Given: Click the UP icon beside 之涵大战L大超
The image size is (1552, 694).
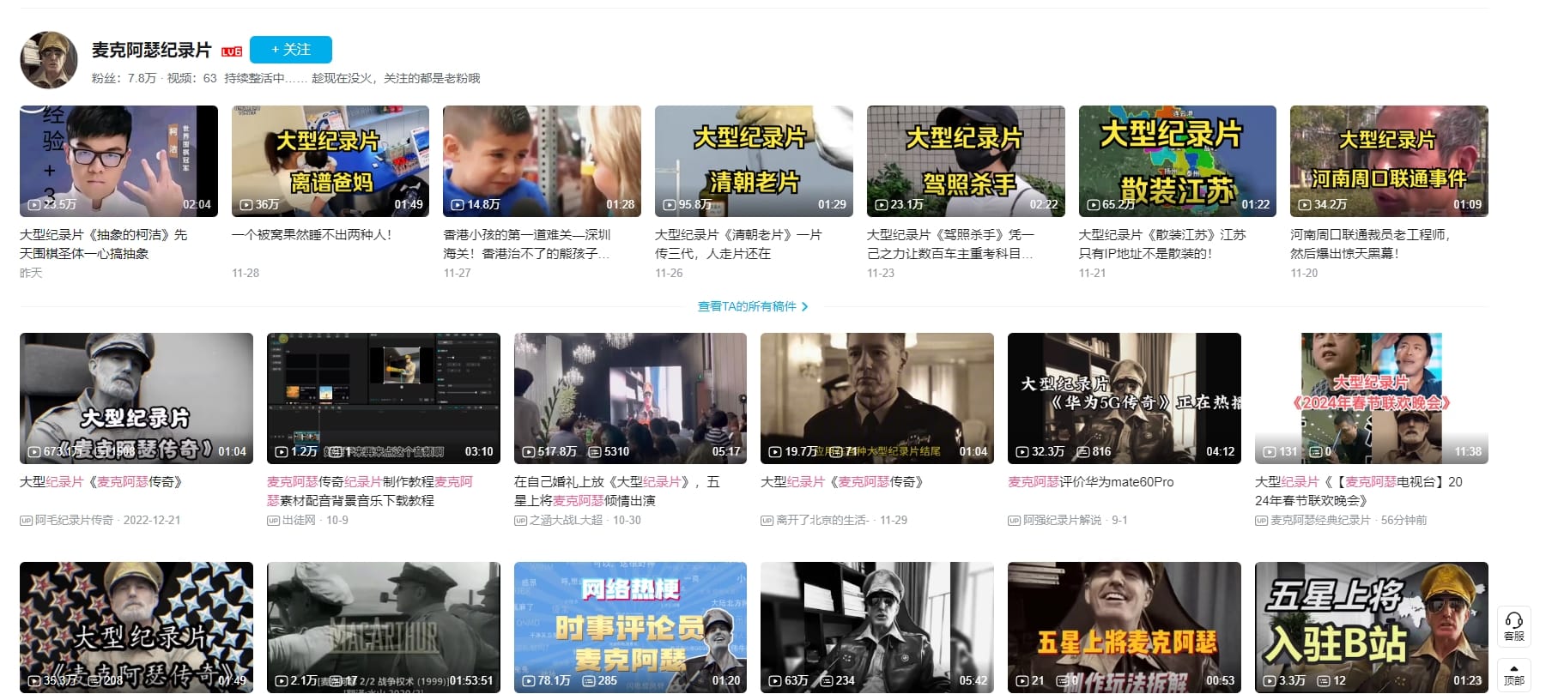Looking at the screenshot, I should click(x=520, y=521).
